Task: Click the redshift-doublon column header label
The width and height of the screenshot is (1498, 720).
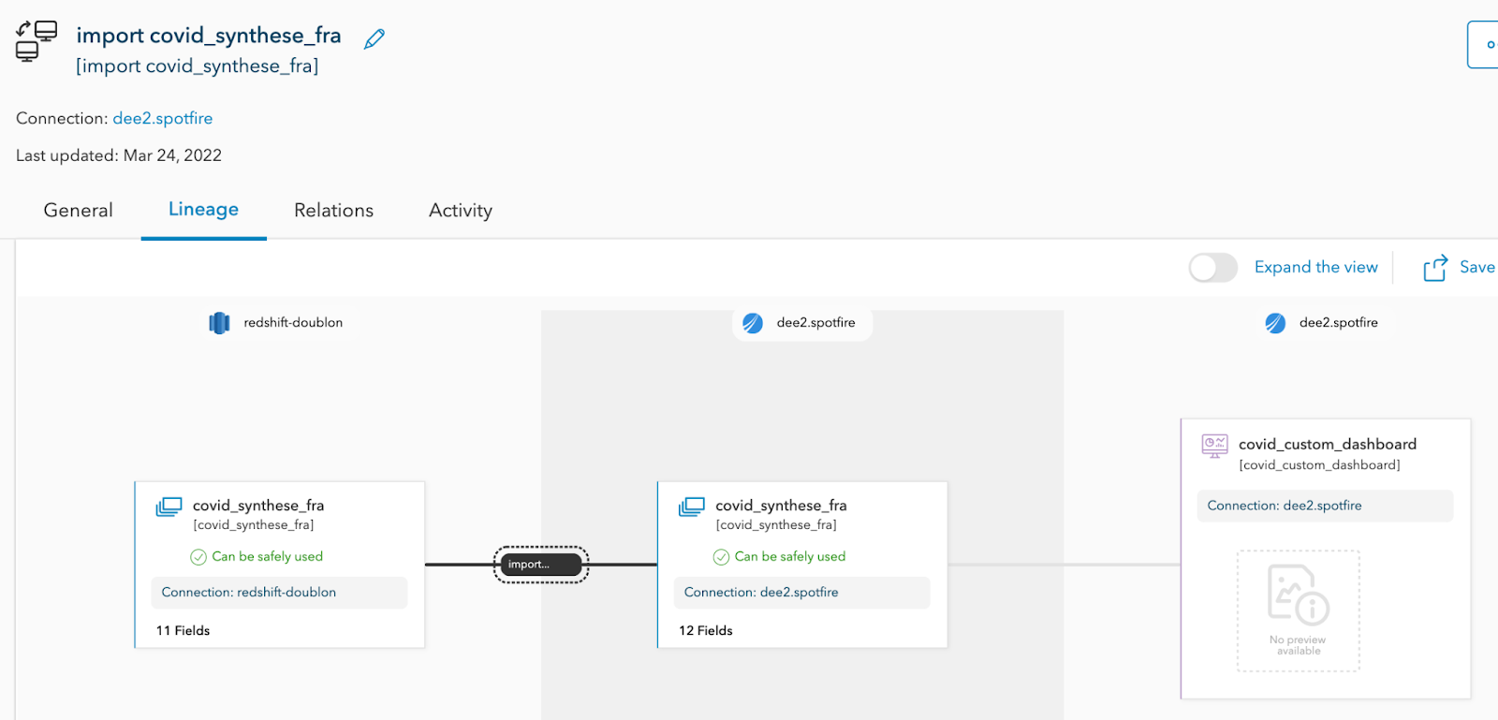Action: tap(293, 323)
